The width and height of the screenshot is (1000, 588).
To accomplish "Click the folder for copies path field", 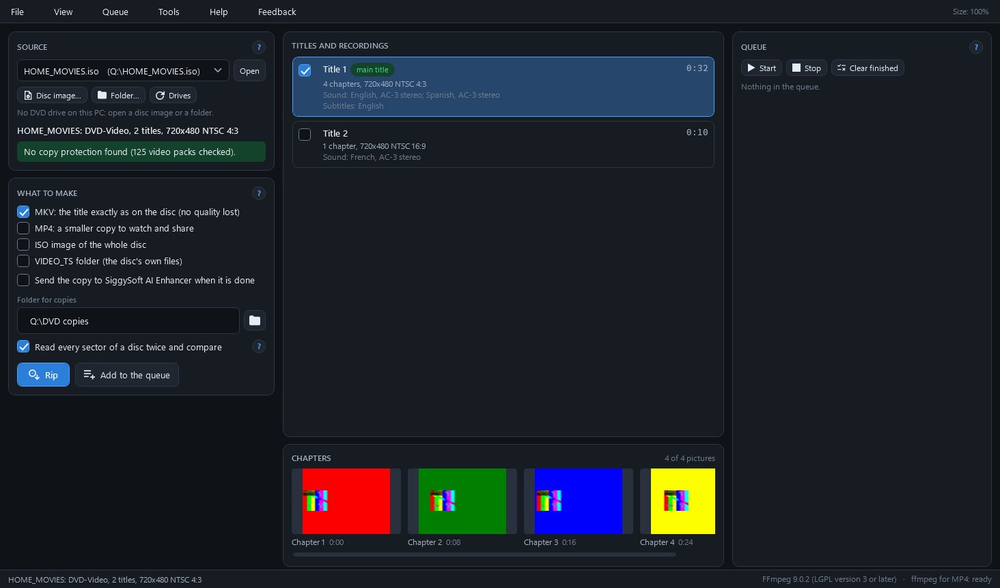I will point(128,321).
